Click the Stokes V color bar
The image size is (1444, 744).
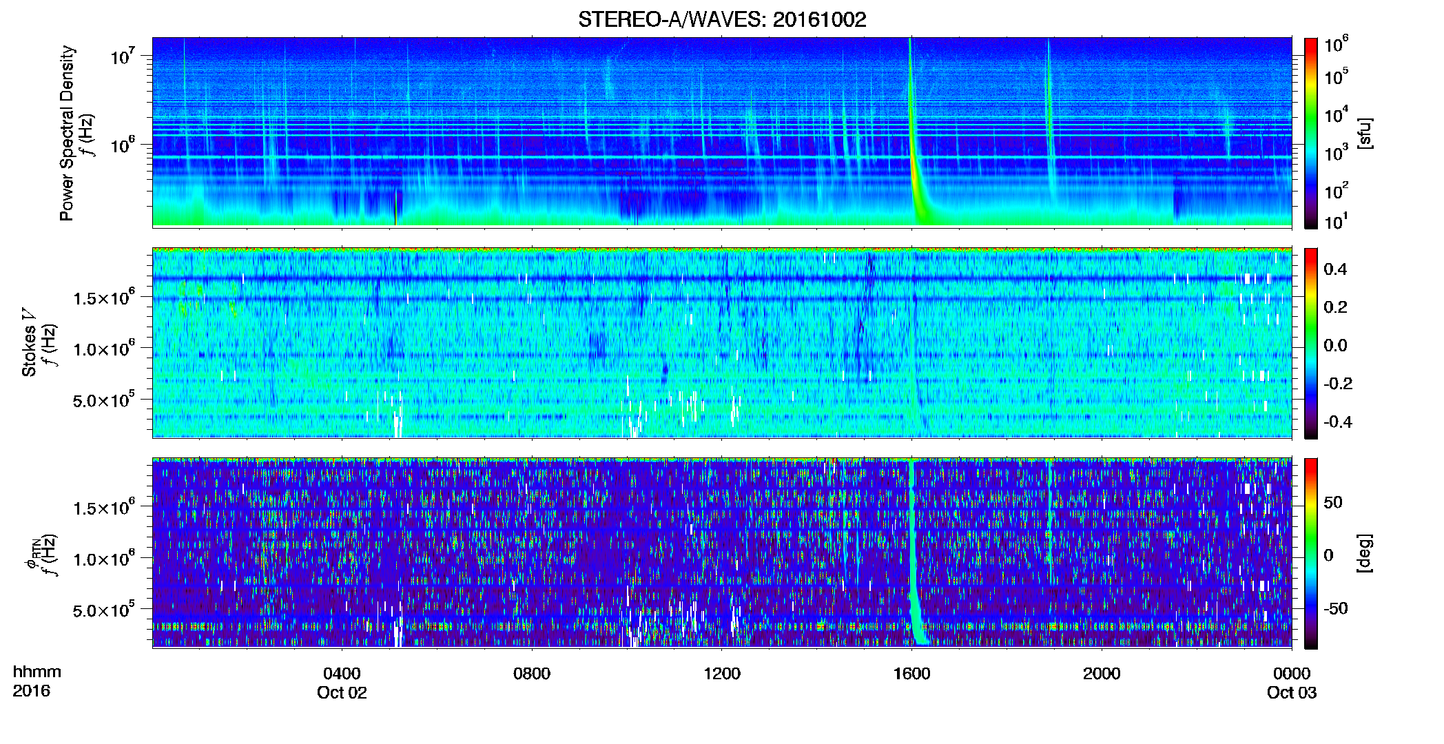1311,343
